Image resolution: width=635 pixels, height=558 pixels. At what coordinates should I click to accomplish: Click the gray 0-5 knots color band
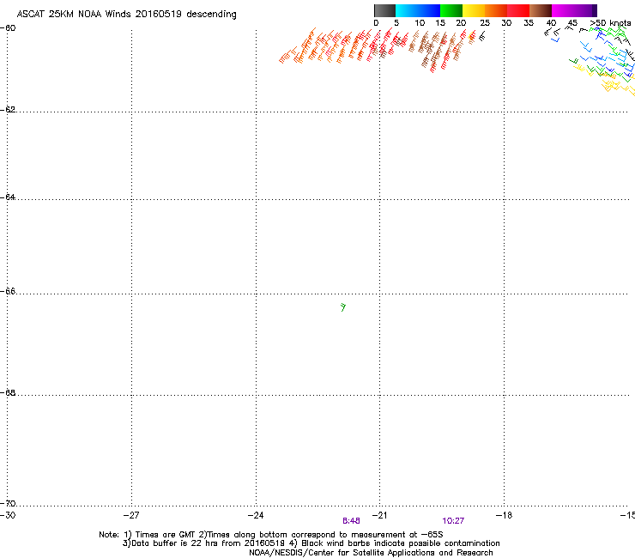pos(384,10)
